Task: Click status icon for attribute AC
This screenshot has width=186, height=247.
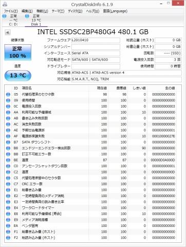Action: (8, 125)
